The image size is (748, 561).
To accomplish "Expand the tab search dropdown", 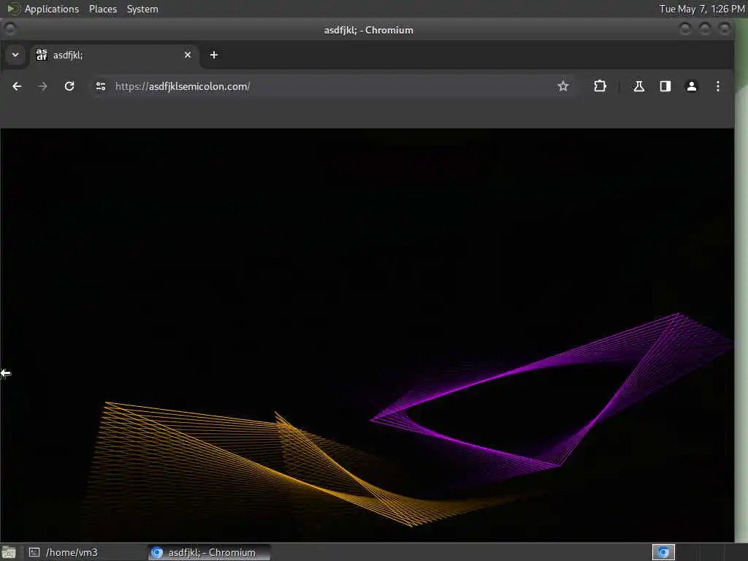I will 15,55.
